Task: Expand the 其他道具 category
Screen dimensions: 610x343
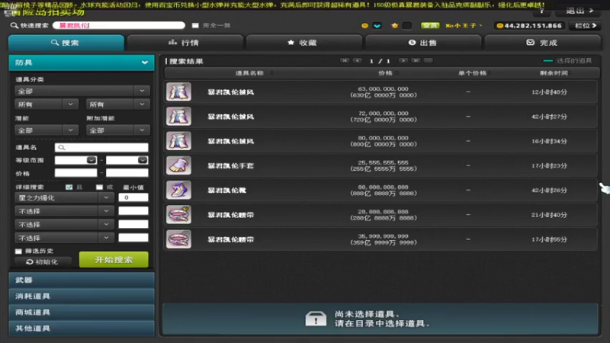Action: [x=82, y=329]
